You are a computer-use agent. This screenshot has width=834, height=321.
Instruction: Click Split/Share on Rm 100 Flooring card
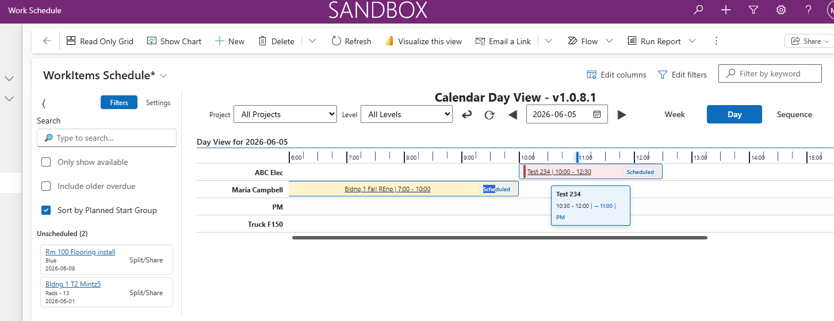click(x=146, y=260)
